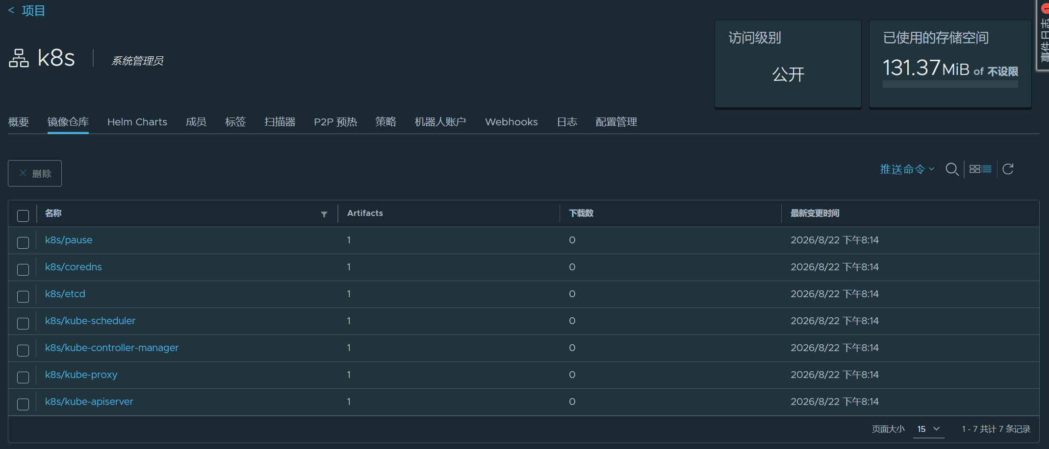Select the k8s/kube-apiserver row checkbox
This screenshot has width=1049, height=449.
pos(23,404)
